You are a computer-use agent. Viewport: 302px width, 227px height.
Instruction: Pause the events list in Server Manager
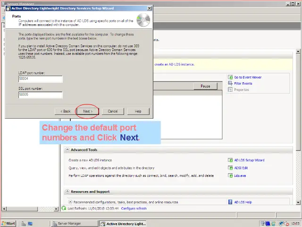(x=205, y=86)
